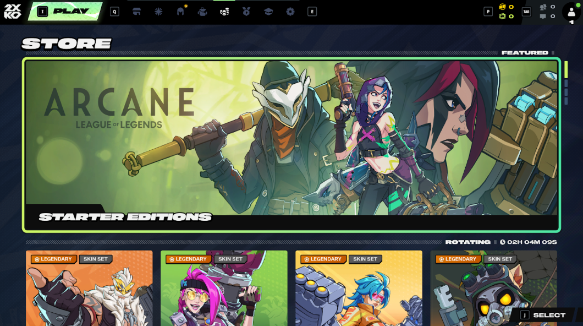
Task: Select the coin stack store tab
Action: click(224, 12)
